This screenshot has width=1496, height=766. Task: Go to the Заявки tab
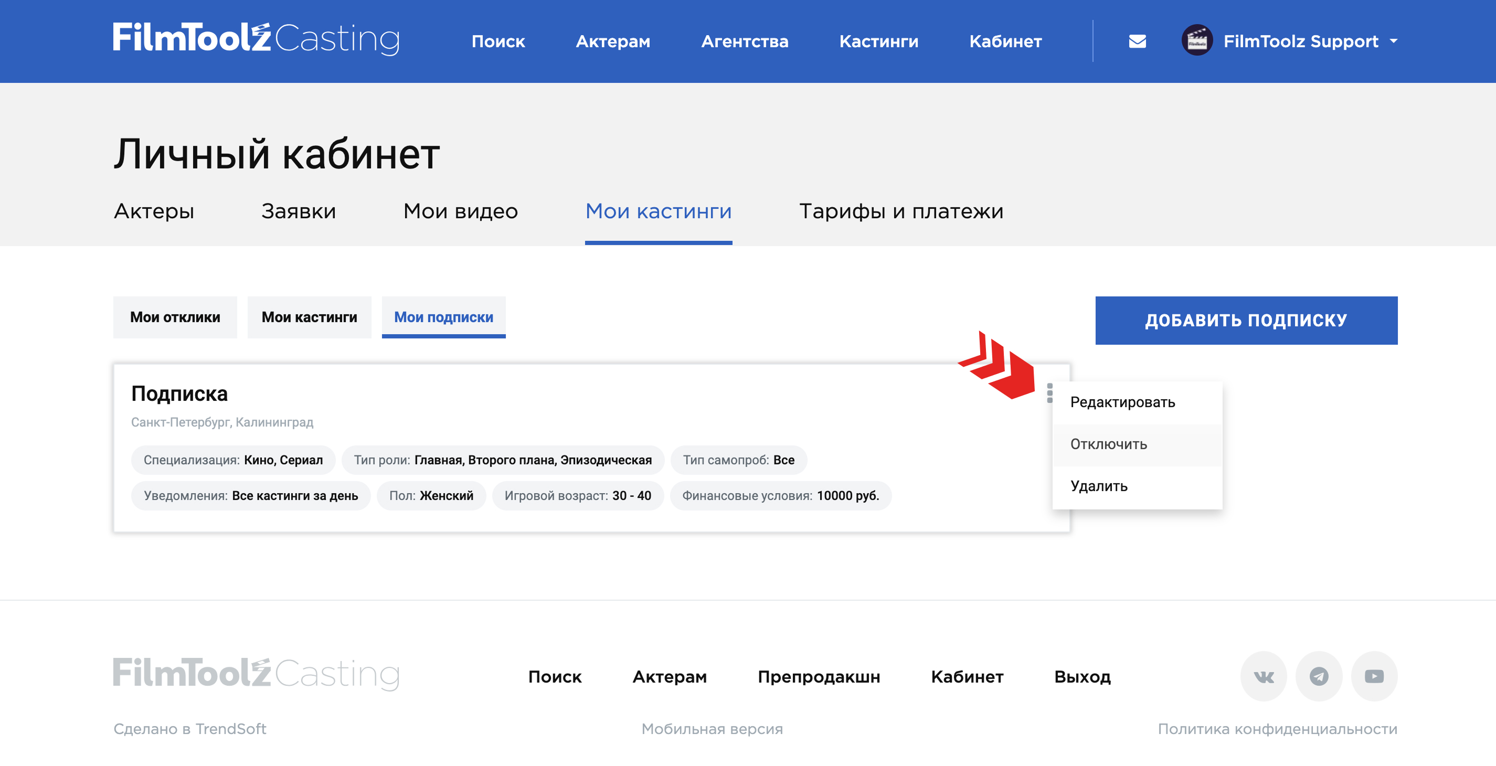[x=298, y=211]
